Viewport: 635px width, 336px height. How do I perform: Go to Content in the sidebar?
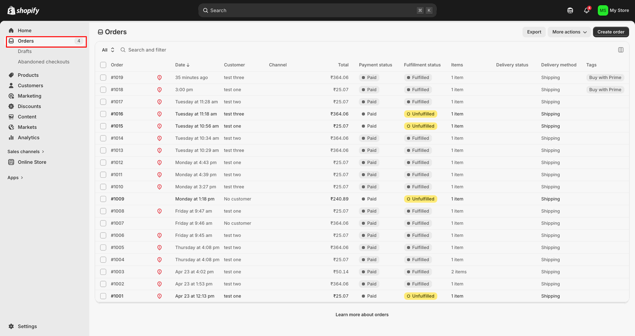coord(27,117)
